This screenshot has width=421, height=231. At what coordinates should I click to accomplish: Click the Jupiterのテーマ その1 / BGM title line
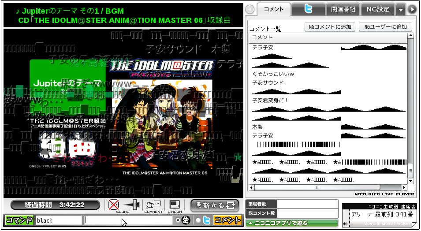[x=70, y=11]
